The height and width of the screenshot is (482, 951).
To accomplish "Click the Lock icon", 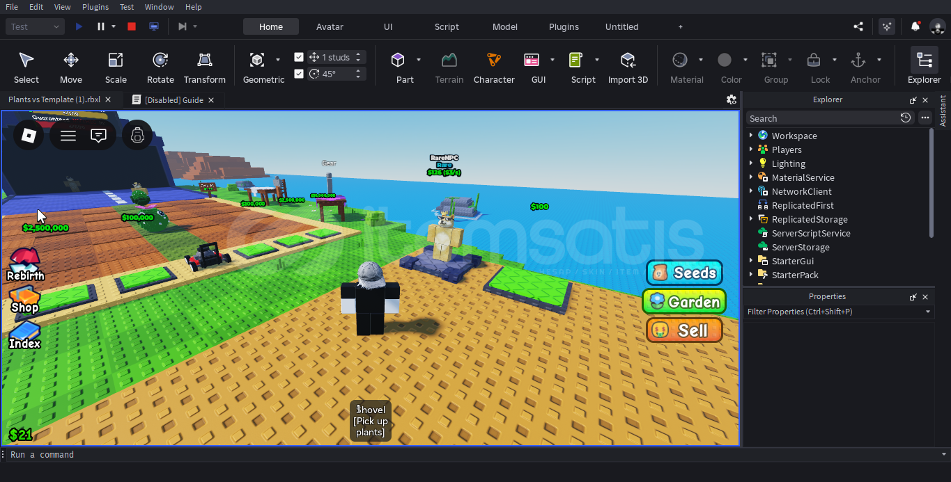I will tap(814, 60).
